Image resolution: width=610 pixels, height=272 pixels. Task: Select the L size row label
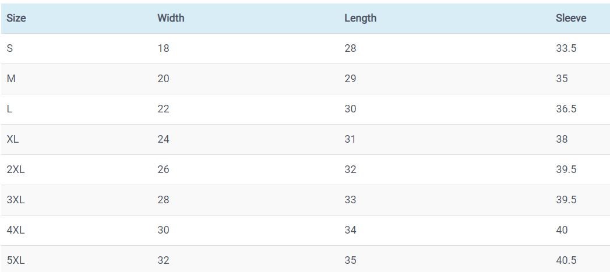(9, 109)
